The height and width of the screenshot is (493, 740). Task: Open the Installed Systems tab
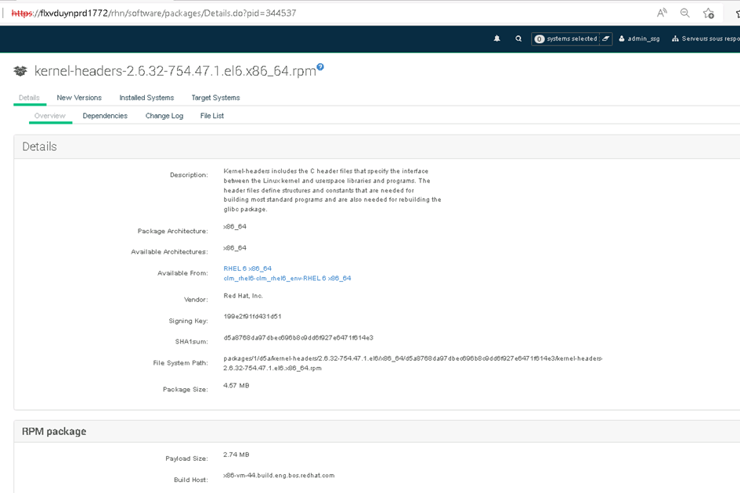point(146,98)
